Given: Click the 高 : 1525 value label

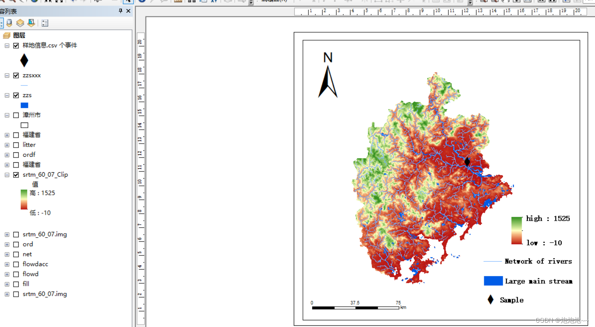Looking at the screenshot, I should point(42,193).
